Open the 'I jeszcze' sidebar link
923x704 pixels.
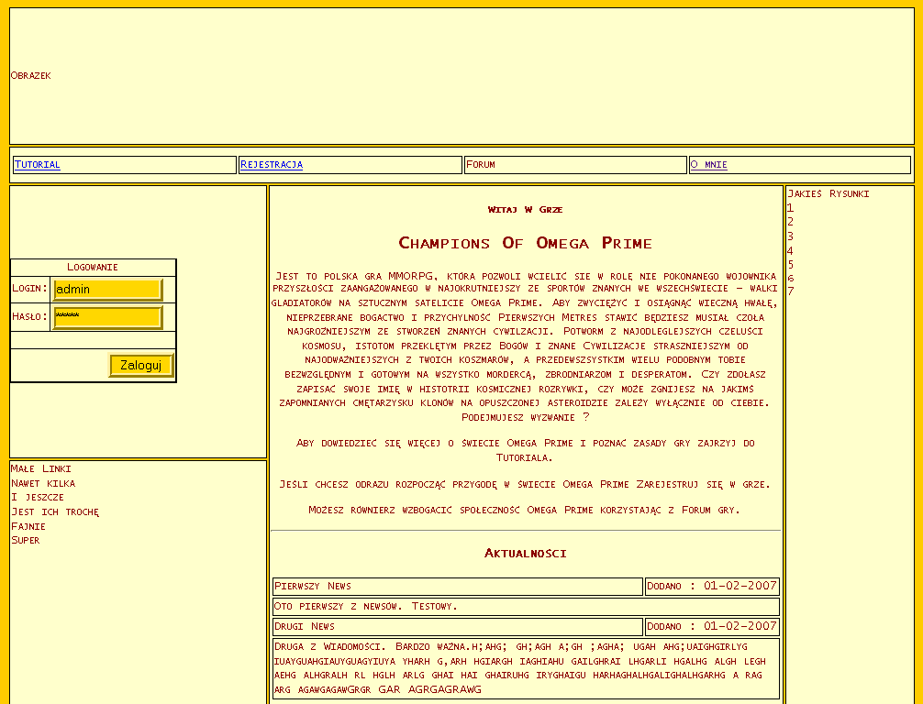click(38, 497)
